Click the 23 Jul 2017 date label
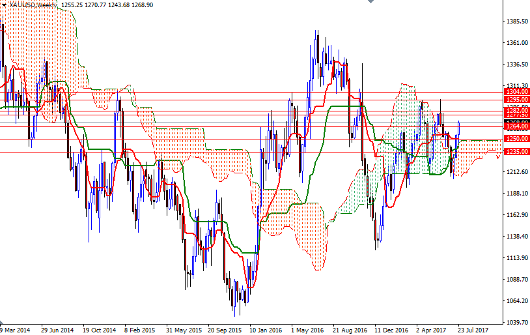The image size is (530, 335). point(472,330)
